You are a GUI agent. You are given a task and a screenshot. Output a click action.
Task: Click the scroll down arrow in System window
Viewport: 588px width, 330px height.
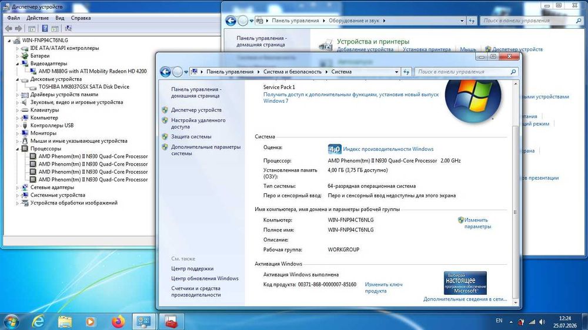(516, 302)
